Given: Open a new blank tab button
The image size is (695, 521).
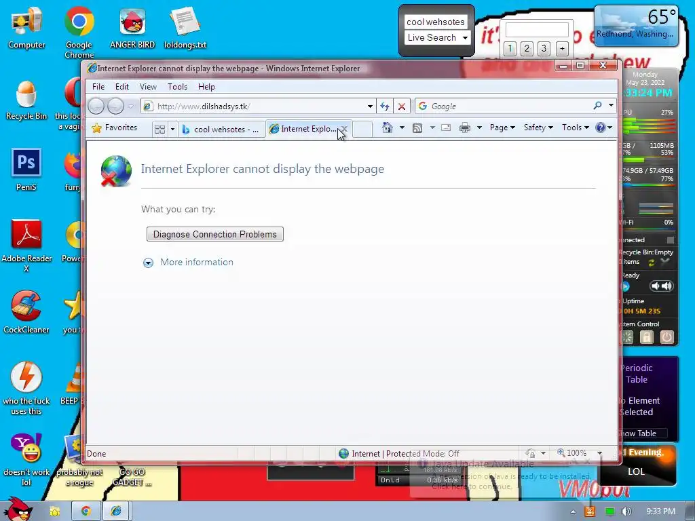Looking at the screenshot, I should (x=362, y=129).
